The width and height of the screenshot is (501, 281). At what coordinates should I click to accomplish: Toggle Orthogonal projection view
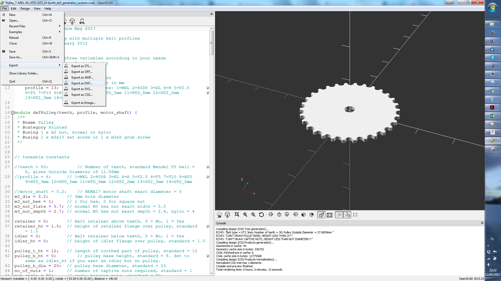pos(330,215)
